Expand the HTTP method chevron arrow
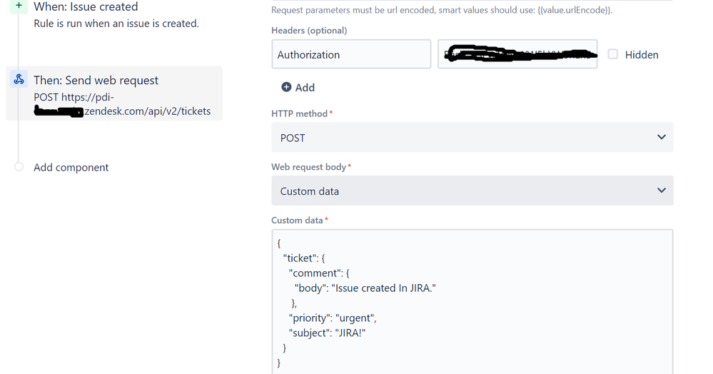The image size is (713, 374). [661, 137]
